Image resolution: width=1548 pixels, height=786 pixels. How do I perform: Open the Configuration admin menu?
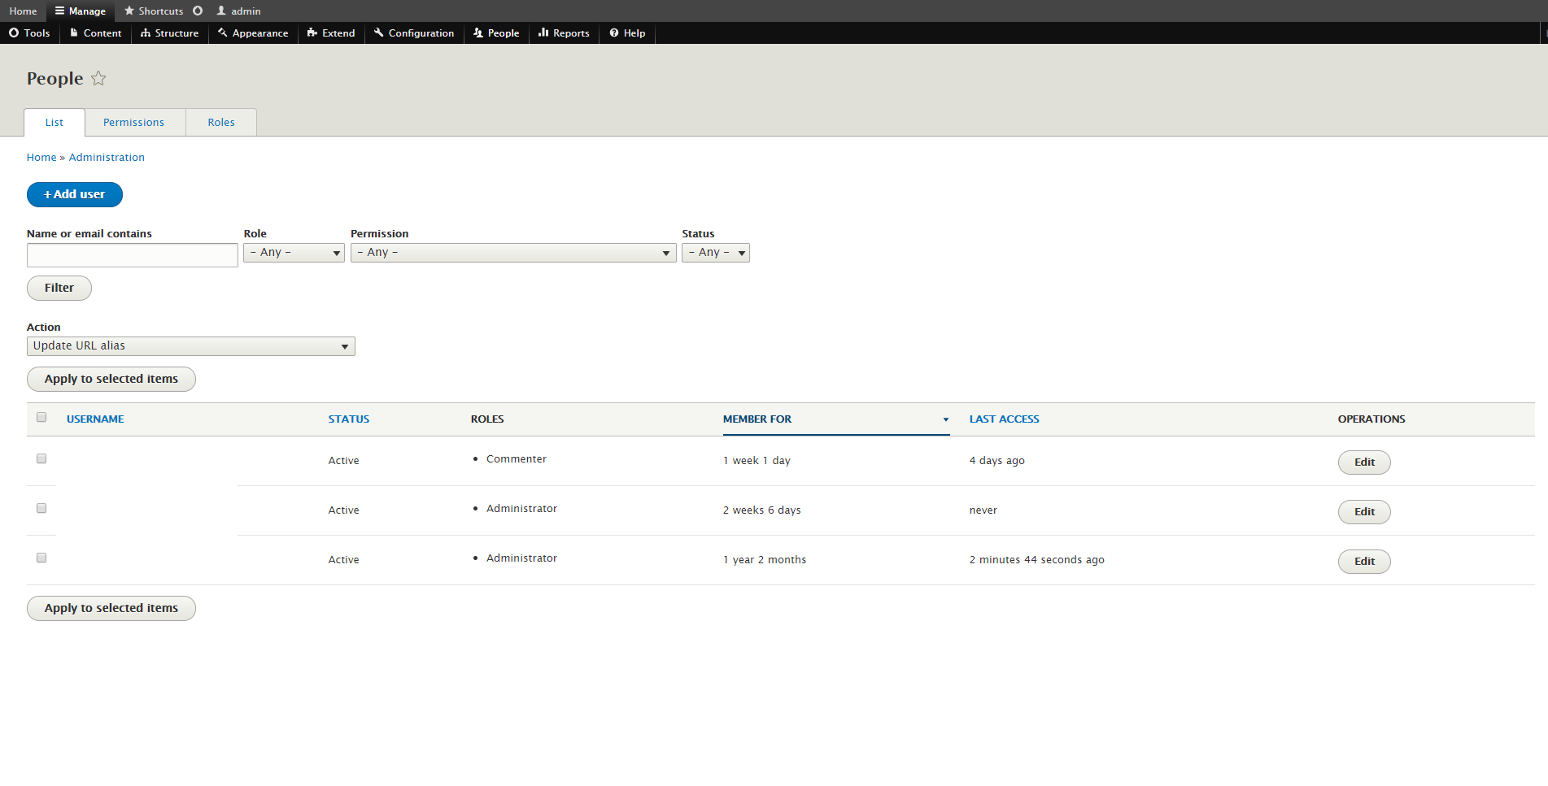point(414,33)
